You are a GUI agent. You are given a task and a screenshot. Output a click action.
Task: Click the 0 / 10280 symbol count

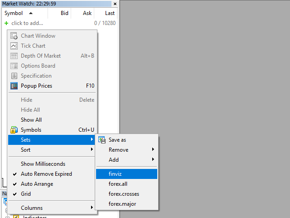click(105, 23)
